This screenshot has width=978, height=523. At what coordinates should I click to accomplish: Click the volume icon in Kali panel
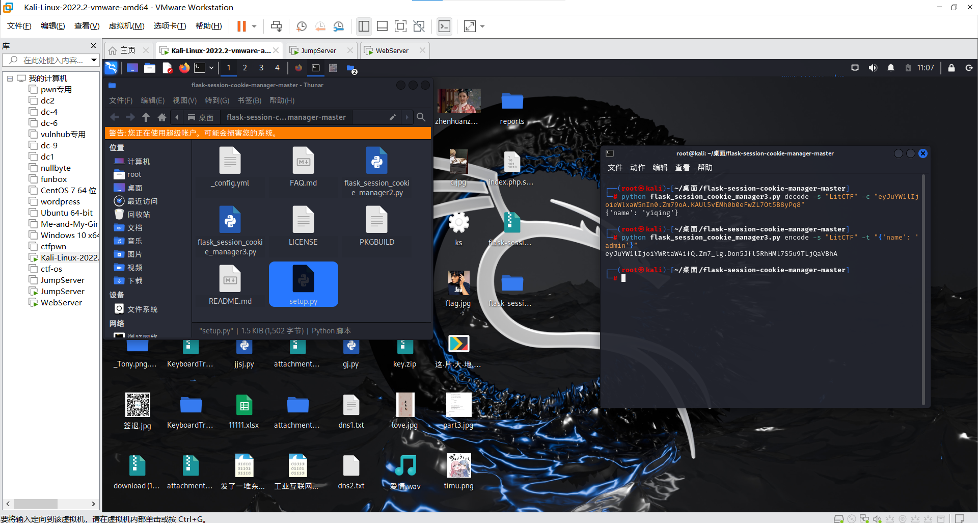click(x=873, y=68)
